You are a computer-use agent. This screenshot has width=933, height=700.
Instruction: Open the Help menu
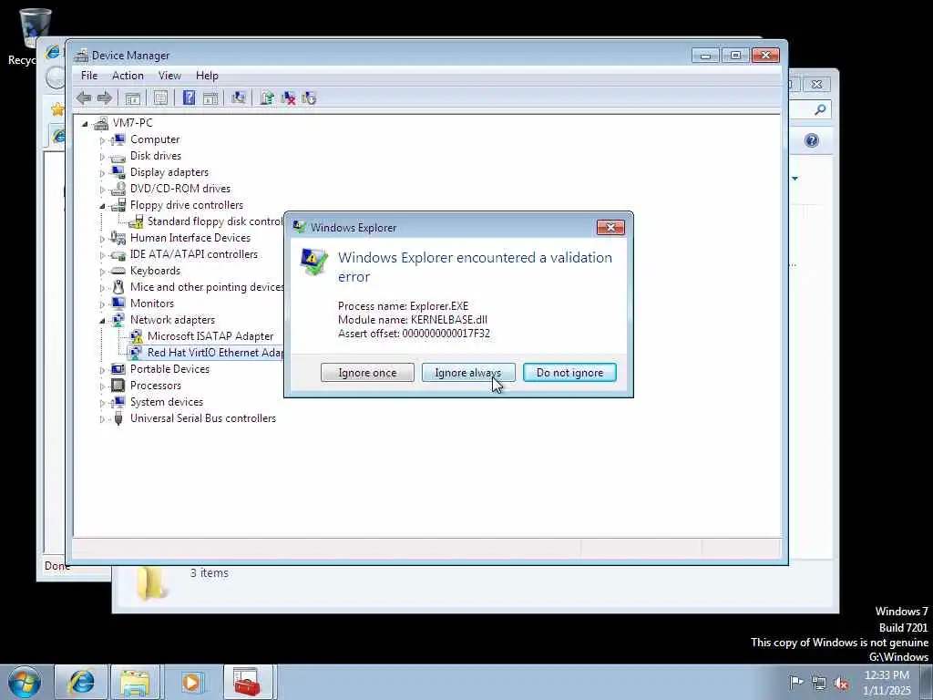tap(207, 76)
